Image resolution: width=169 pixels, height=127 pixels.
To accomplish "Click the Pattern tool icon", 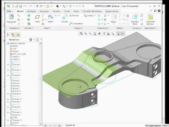I will (114, 17).
